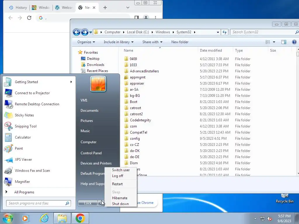
Task: Open Windows Fax and Scan
Action: 39,170
